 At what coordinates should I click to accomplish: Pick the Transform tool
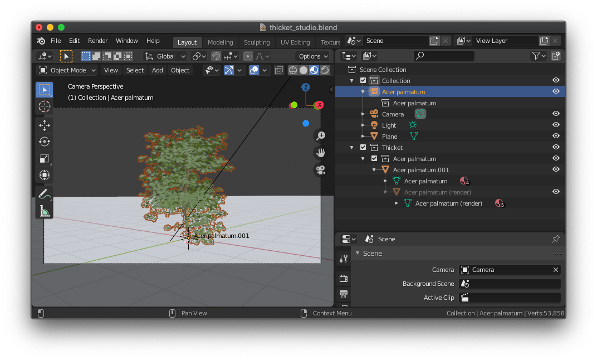coord(45,175)
